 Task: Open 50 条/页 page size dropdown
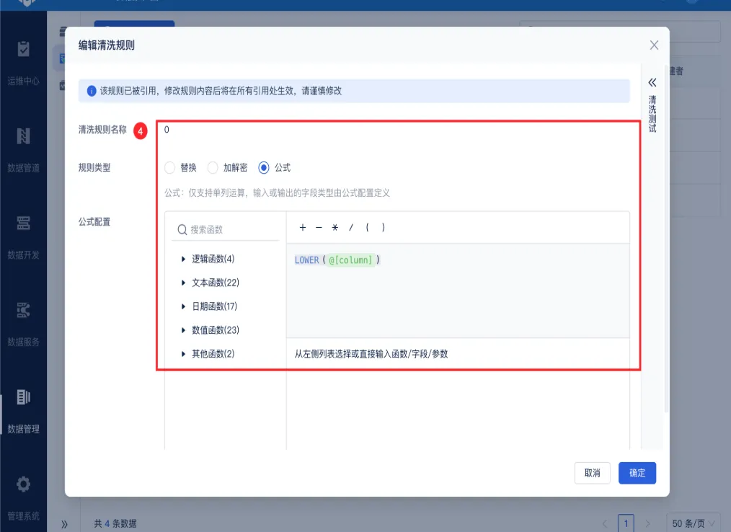coord(694,523)
